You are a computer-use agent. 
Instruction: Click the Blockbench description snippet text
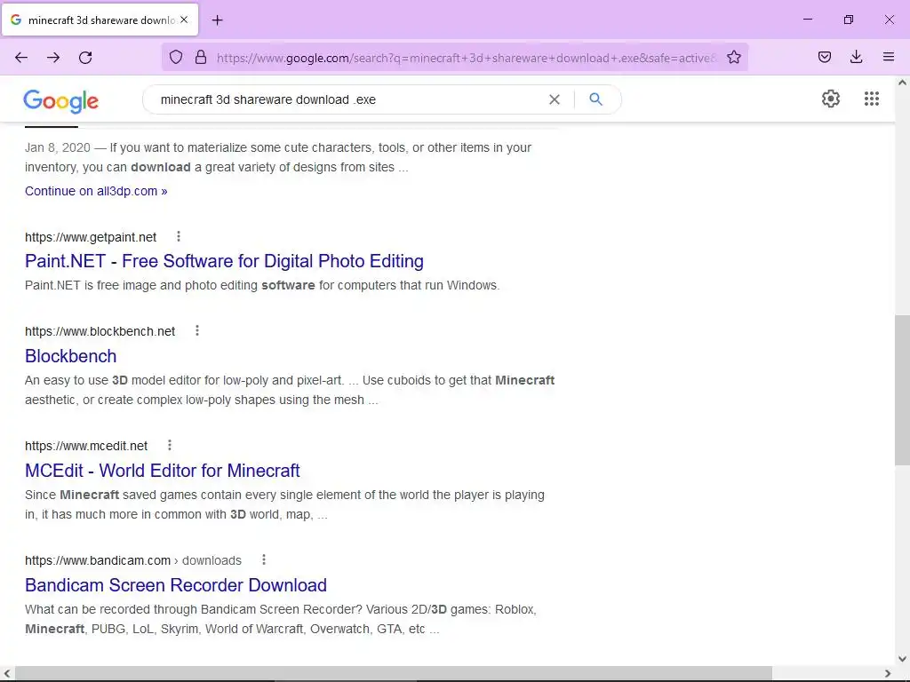(290, 391)
